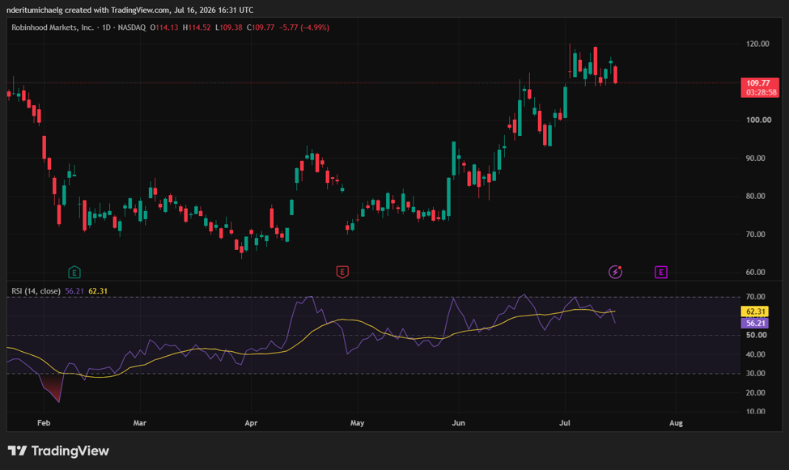This screenshot has width=789, height=470.
Task: Click the magenta upcoming earnings E marker
Action: 660,273
